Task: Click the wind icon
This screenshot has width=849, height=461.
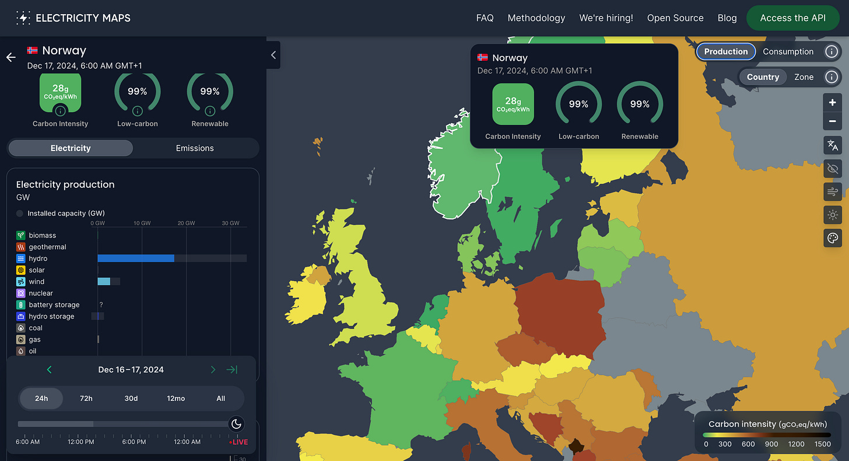Action: pos(21,282)
